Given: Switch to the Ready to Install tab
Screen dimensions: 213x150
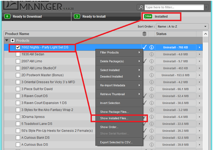Looking at the screenshot, I should (x=106, y=17).
